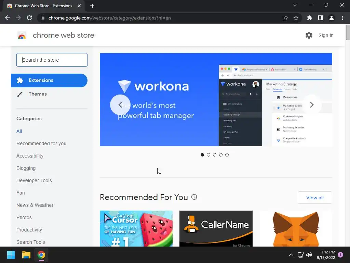
Task: Open Productivity category
Action: pyautogui.click(x=29, y=230)
